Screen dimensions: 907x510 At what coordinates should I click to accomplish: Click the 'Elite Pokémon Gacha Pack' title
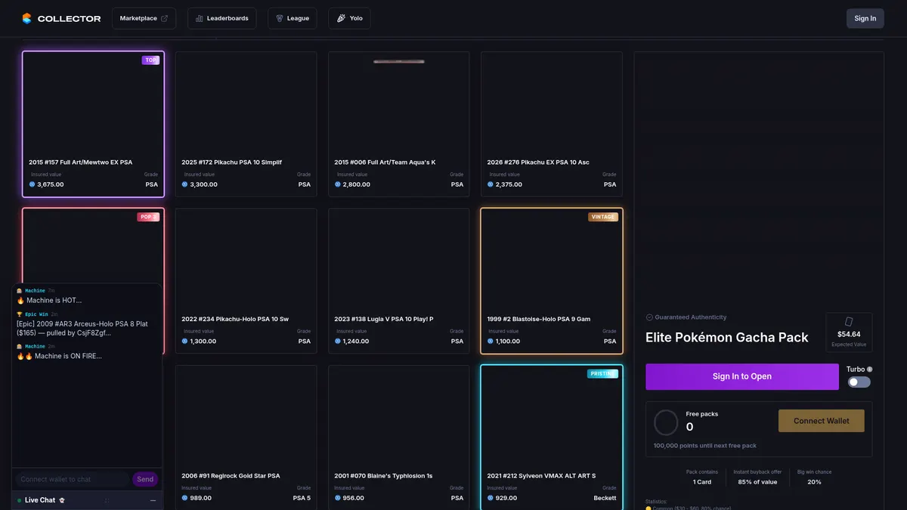coord(727,338)
